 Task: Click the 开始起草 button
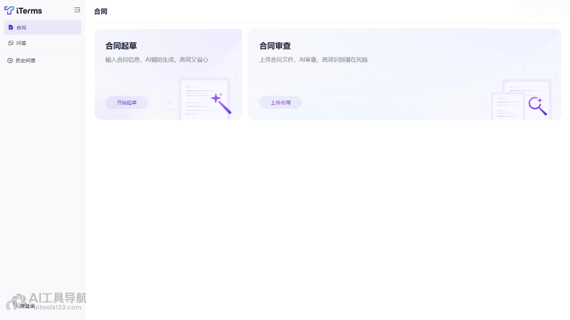[127, 102]
